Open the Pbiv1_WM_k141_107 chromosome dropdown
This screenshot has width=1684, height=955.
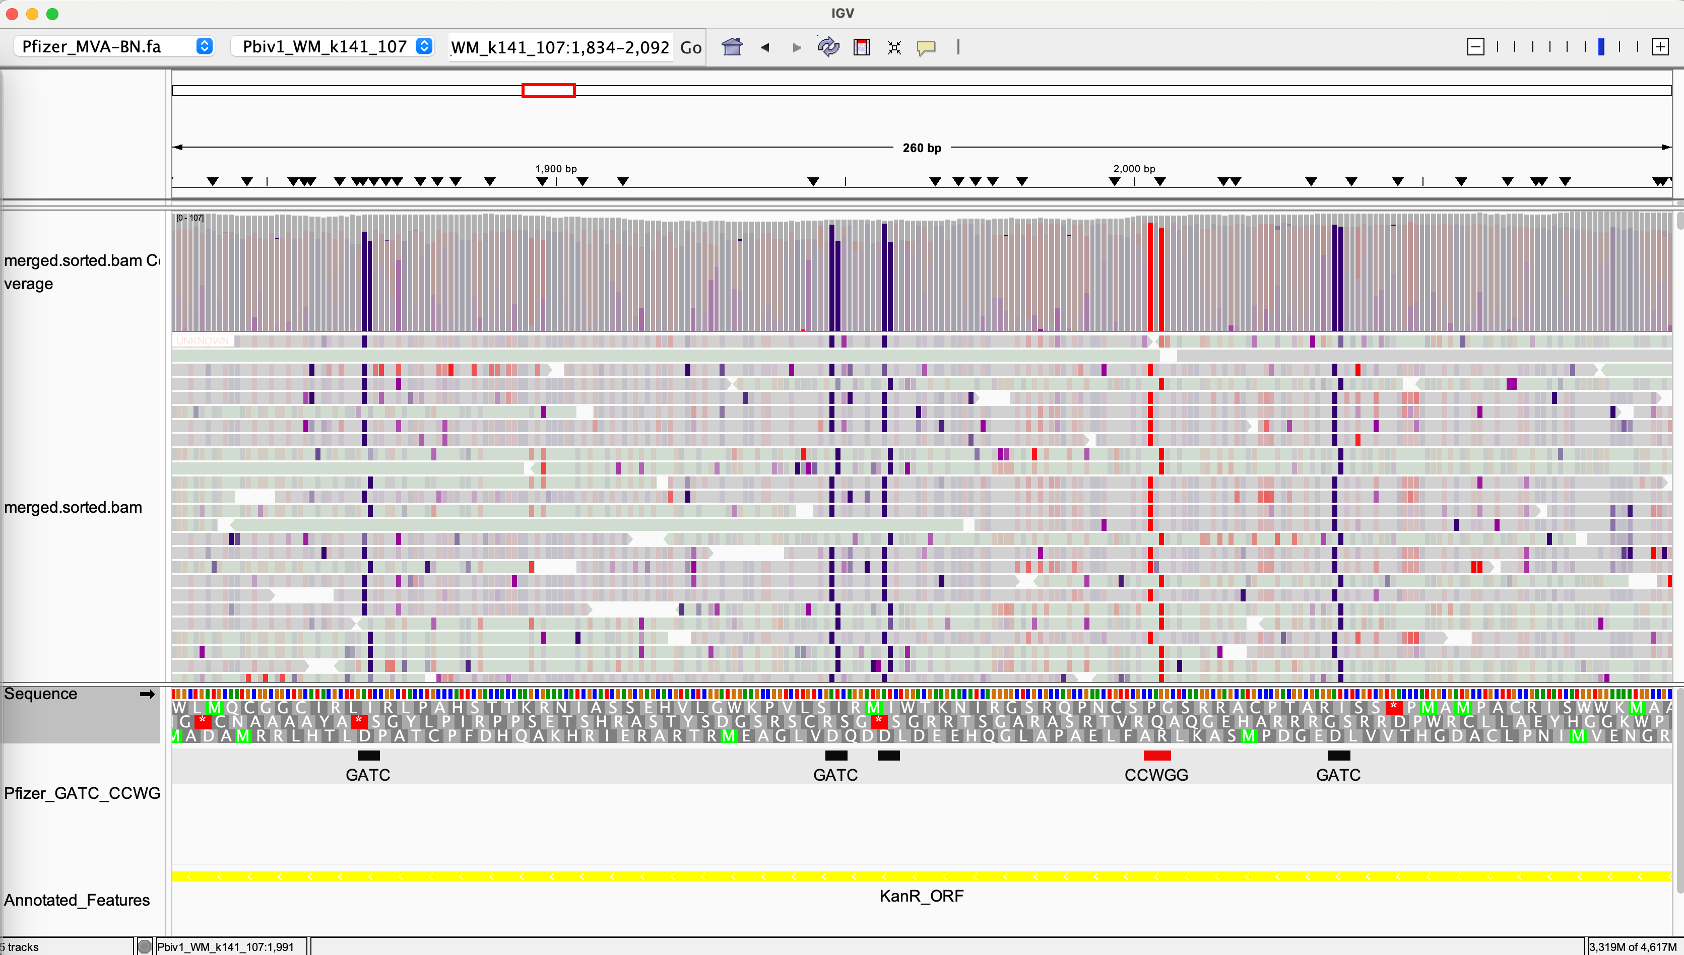[333, 46]
